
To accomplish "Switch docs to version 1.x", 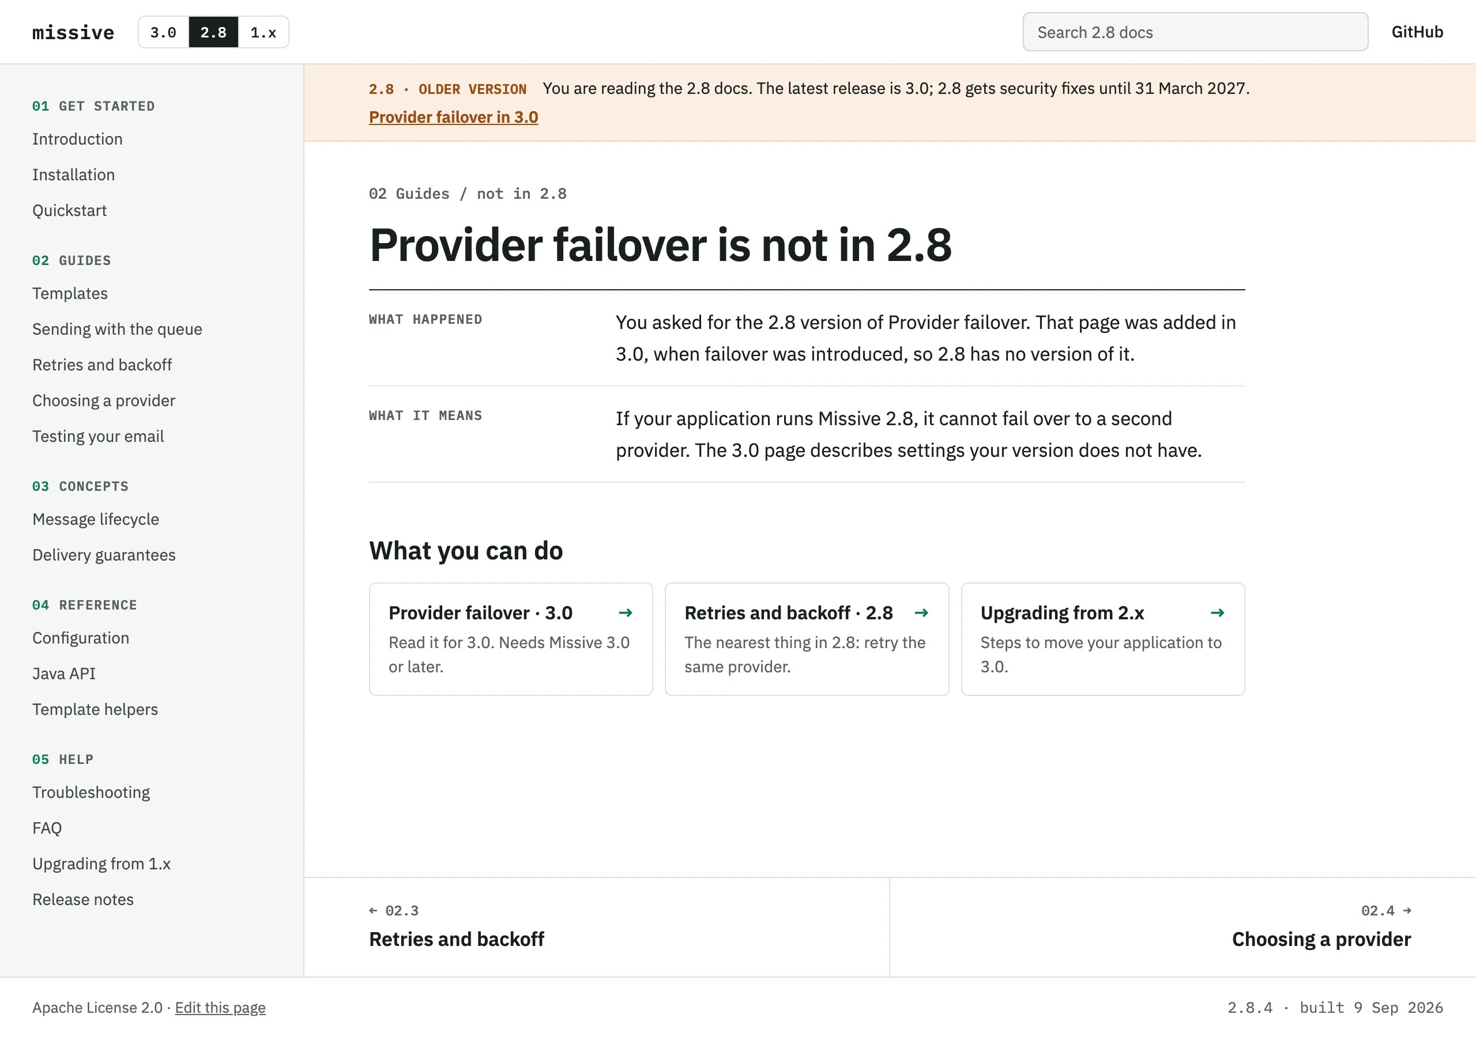I will tap(263, 32).
